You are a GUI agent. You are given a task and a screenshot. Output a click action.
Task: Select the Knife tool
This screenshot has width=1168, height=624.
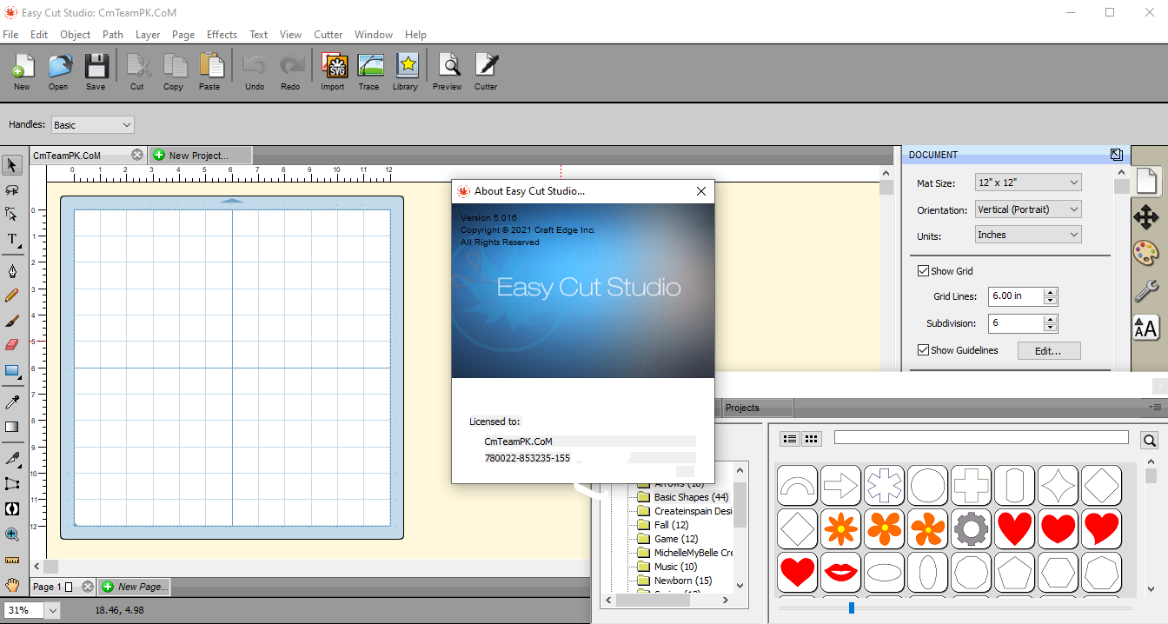pyautogui.click(x=12, y=458)
